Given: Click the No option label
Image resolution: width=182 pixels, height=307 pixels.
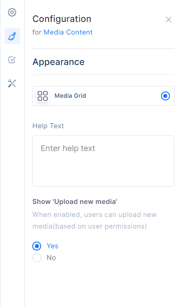Looking at the screenshot, I should [51, 258].
